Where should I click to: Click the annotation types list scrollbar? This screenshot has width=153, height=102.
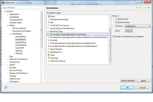[110, 45]
